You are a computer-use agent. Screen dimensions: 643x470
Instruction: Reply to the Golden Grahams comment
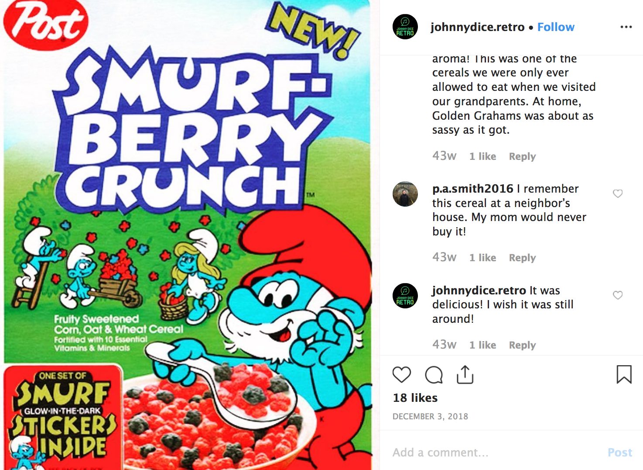(x=522, y=156)
